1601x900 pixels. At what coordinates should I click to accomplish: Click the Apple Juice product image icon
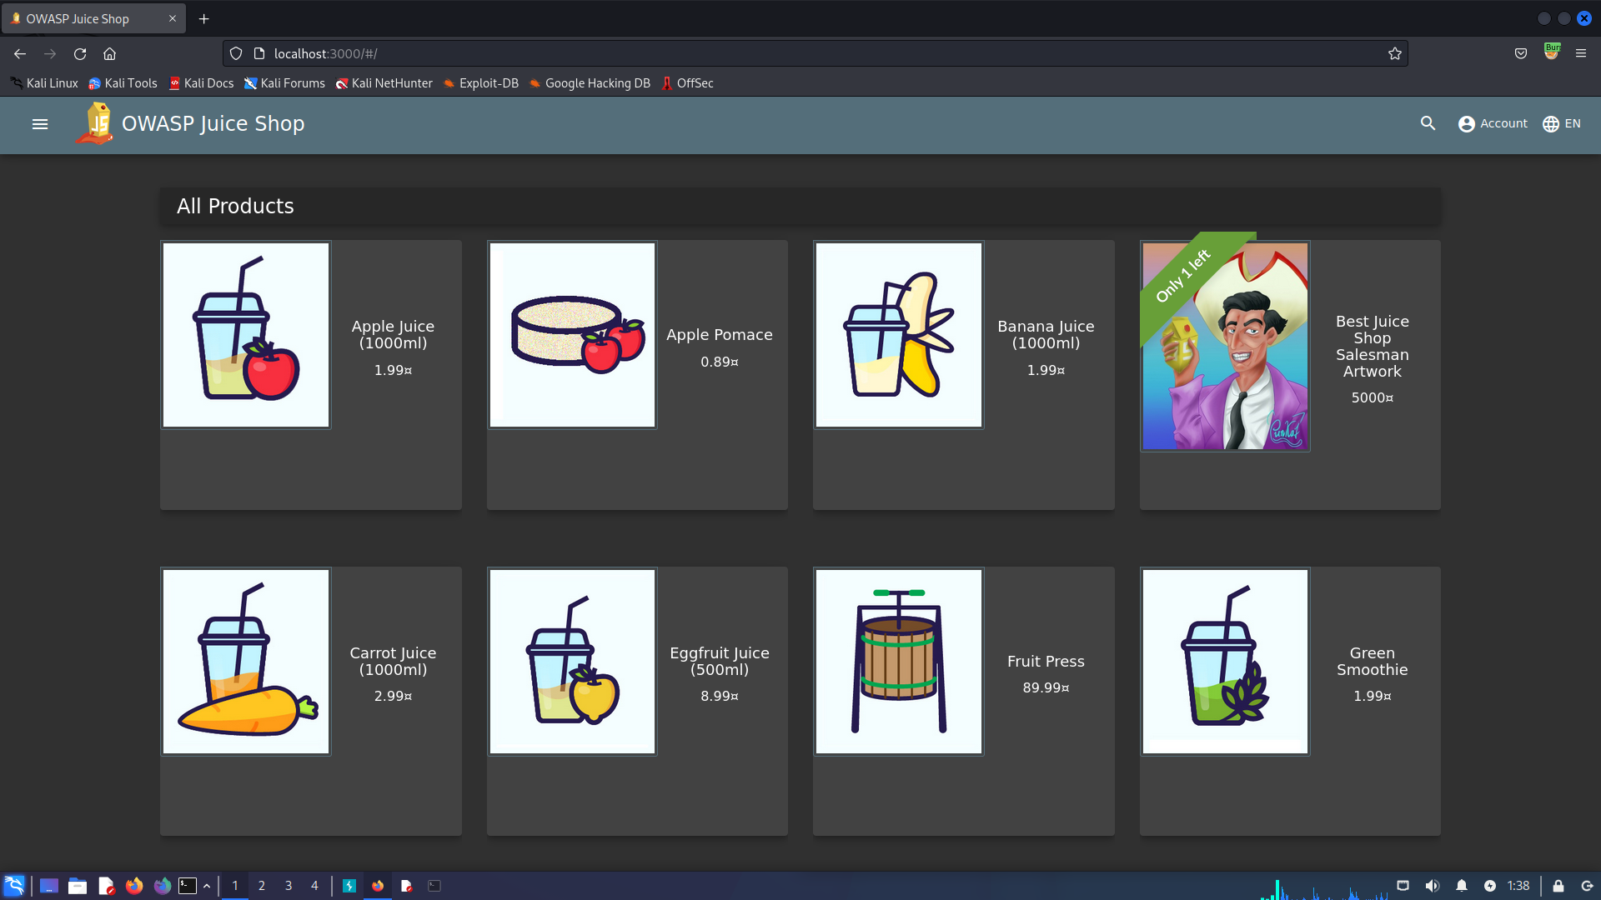click(x=245, y=335)
